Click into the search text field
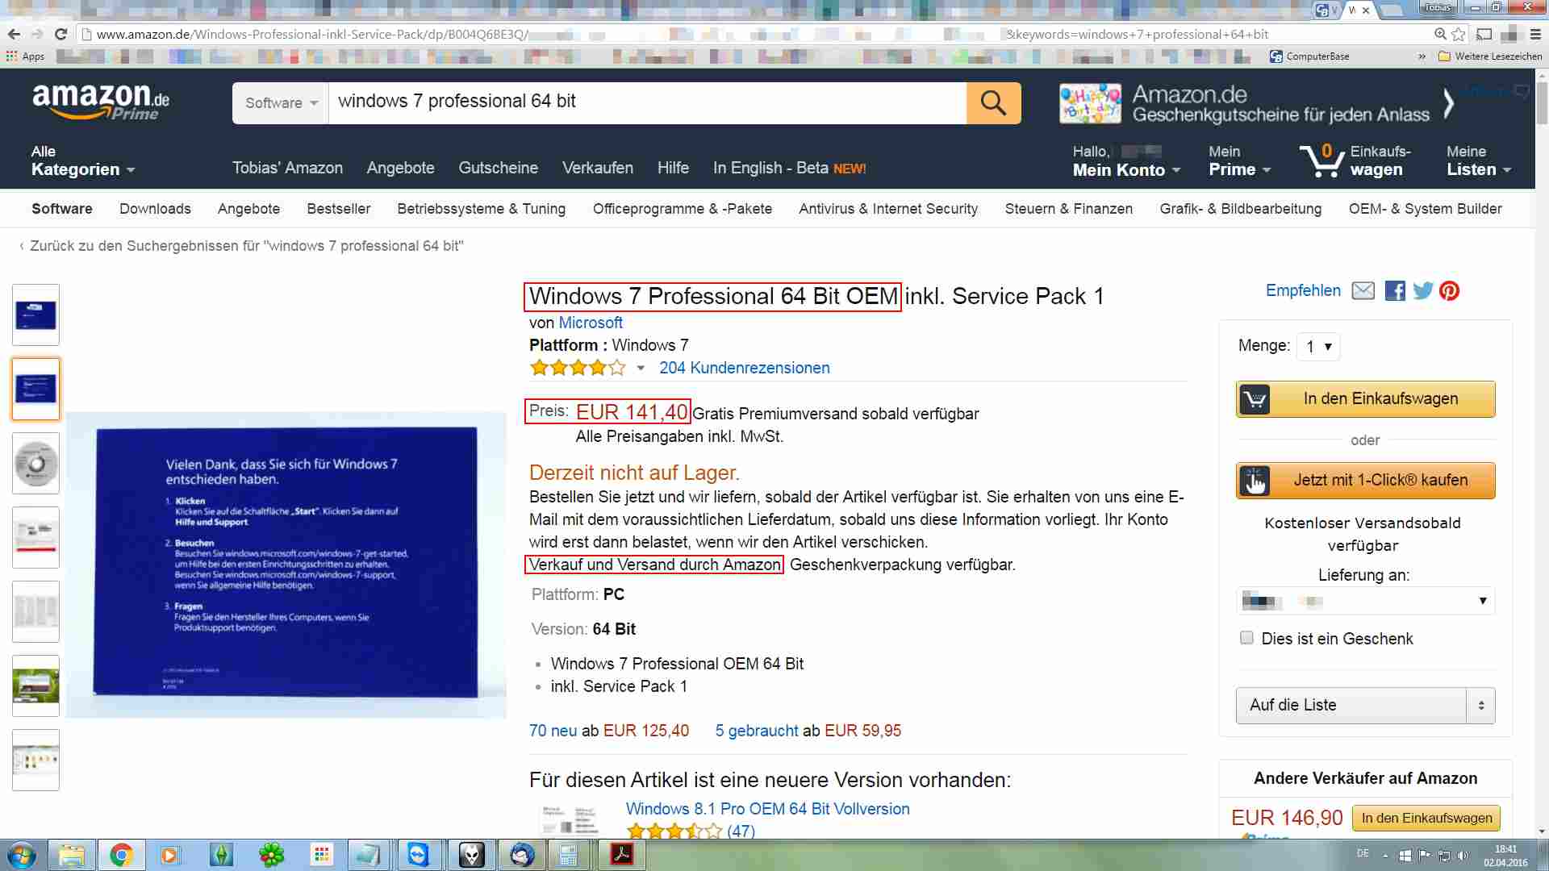 (645, 102)
